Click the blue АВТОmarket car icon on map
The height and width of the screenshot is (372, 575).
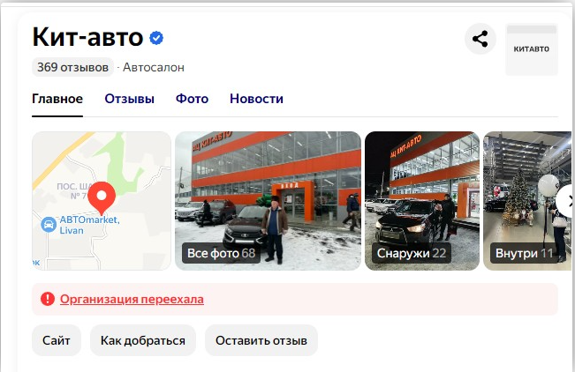pyautogui.click(x=49, y=225)
